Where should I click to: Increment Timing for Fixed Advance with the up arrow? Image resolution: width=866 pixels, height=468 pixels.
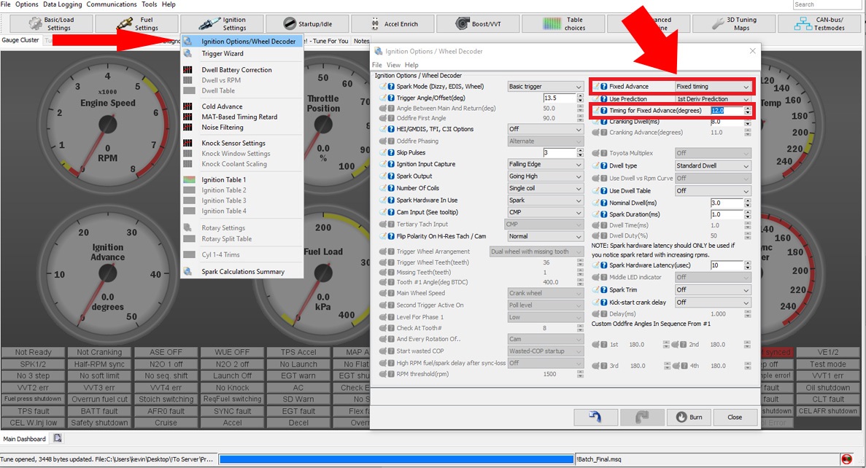747,108
